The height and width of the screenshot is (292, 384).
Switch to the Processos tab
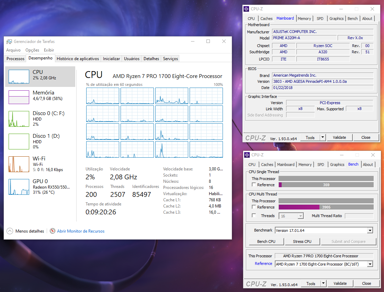click(15, 58)
